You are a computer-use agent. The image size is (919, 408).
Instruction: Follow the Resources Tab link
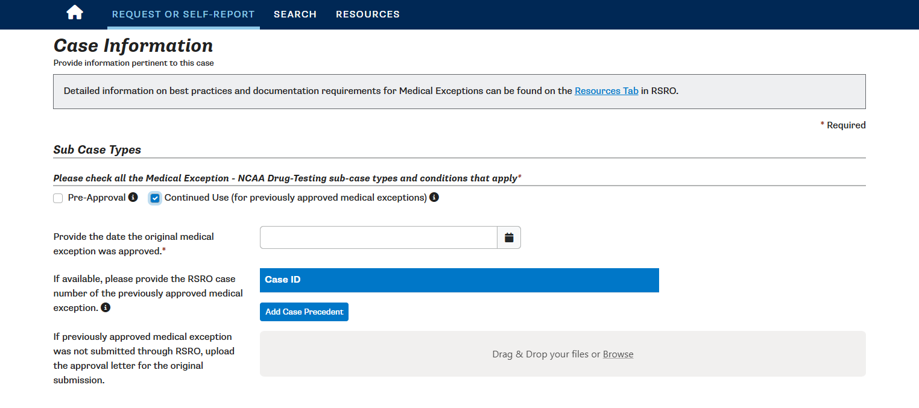click(x=607, y=91)
